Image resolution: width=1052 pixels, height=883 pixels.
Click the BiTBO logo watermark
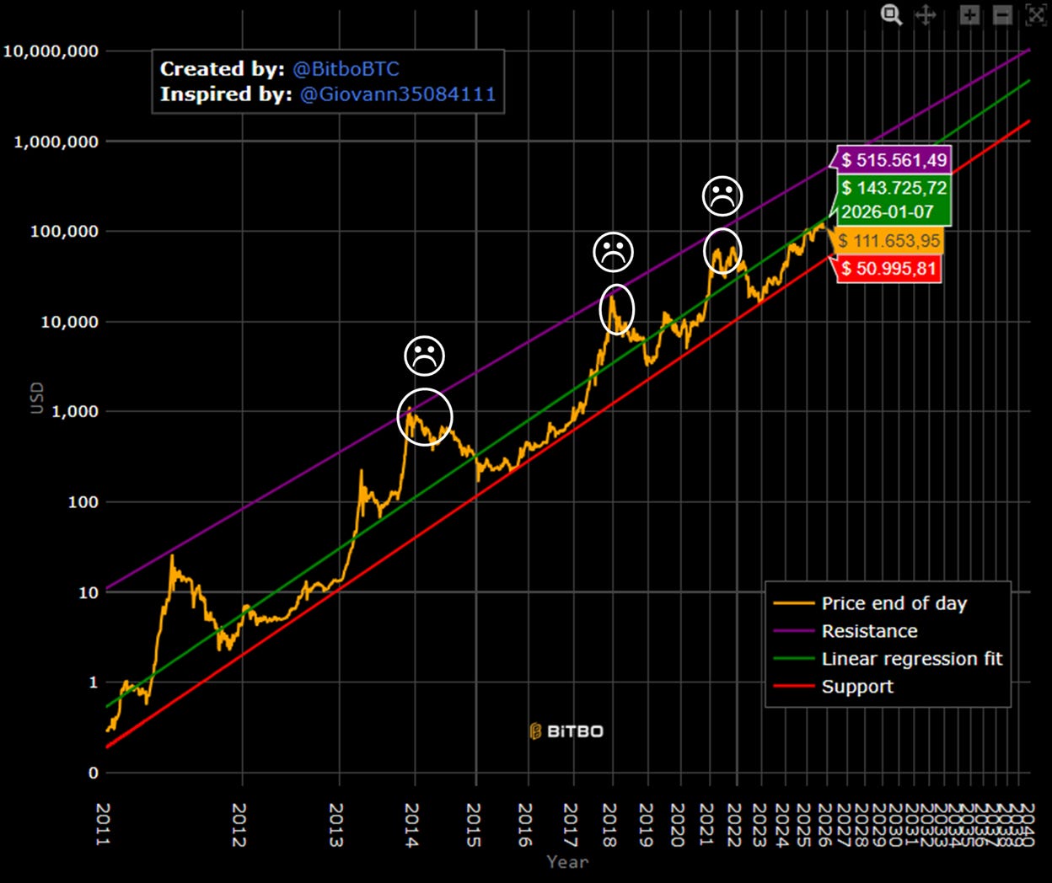[566, 730]
